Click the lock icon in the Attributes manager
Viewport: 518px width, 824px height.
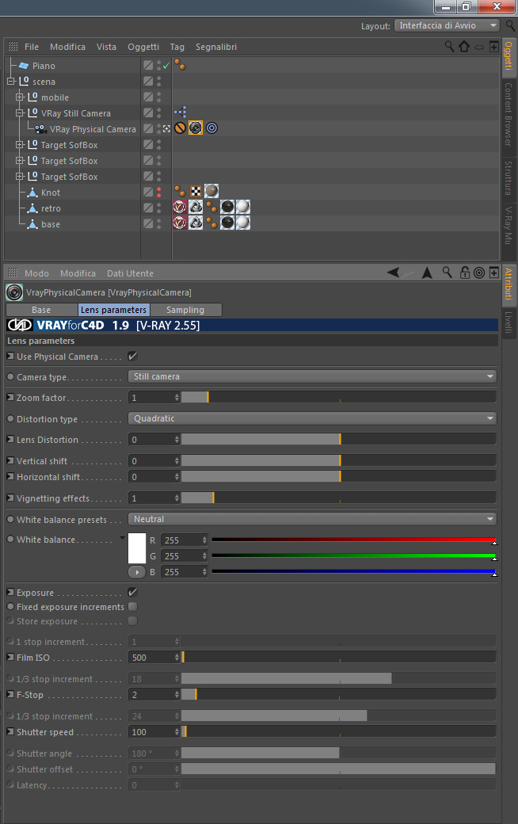coord(464,273)
